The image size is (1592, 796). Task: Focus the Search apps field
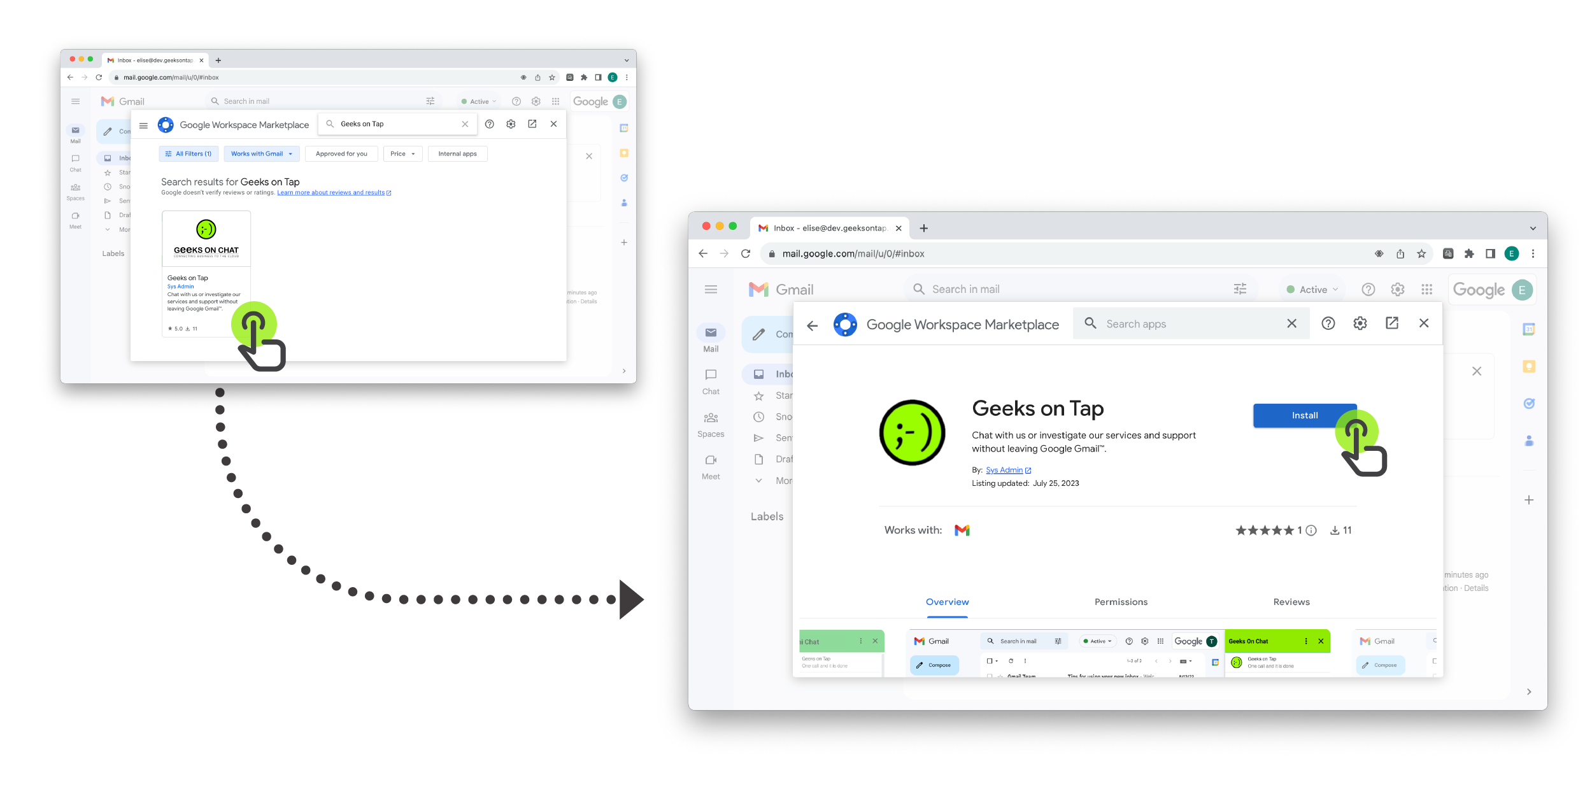[1191, 323]
